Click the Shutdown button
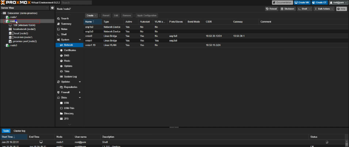The height and width of the screenshot is (147, 349). click(288, 9)
